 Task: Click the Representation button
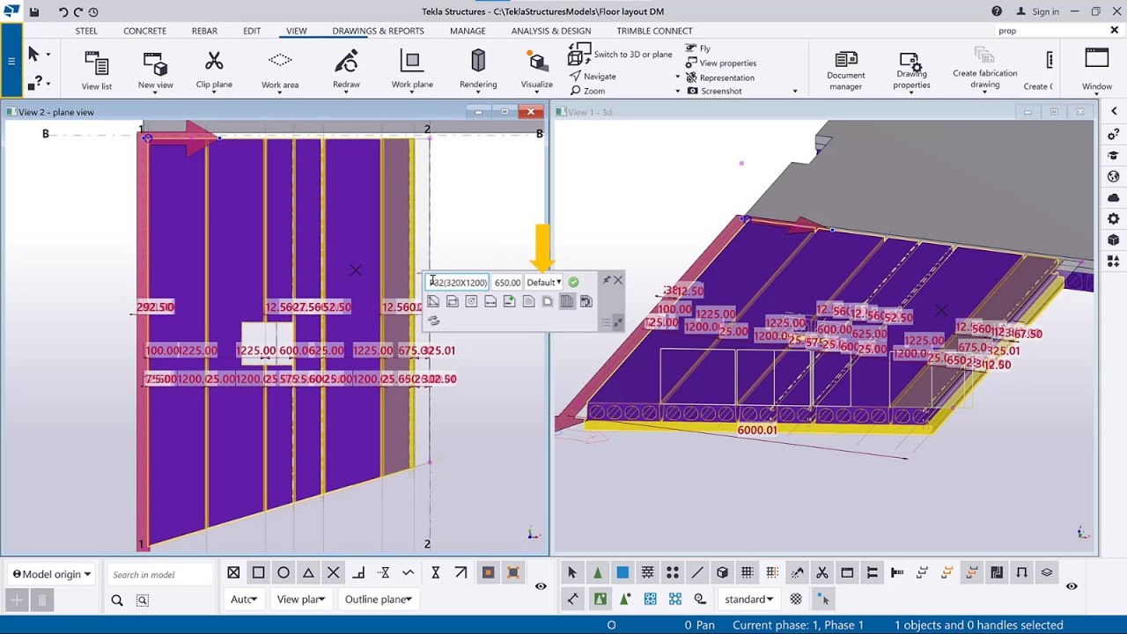pyautogui.click(x=720, y=77)
